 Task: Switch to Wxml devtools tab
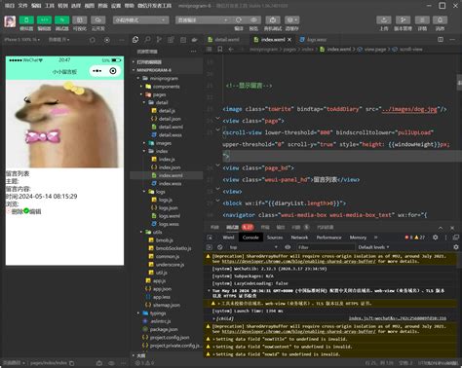[x=228, y=238]
